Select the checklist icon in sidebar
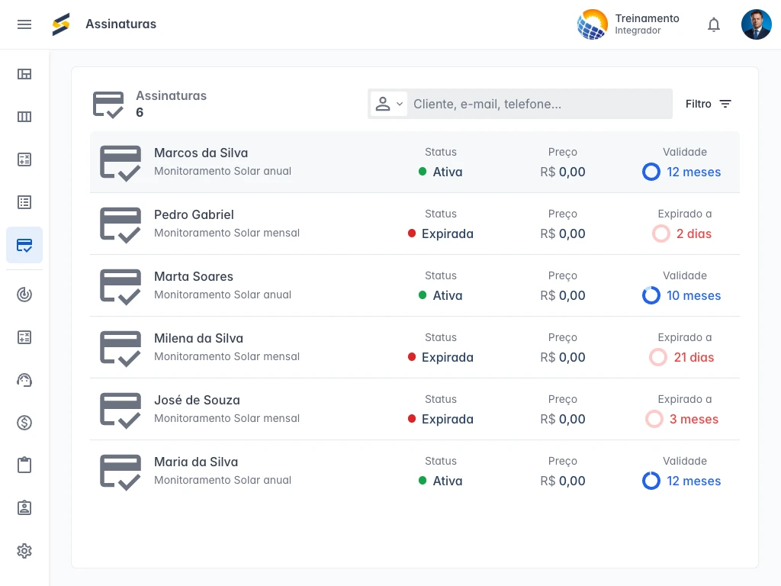The height and width of the screenshot is (586, 781). point(24,202)
